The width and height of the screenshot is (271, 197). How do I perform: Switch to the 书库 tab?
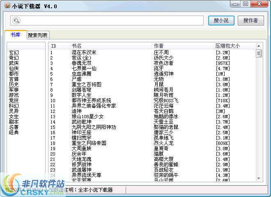[x=15, y=35]
